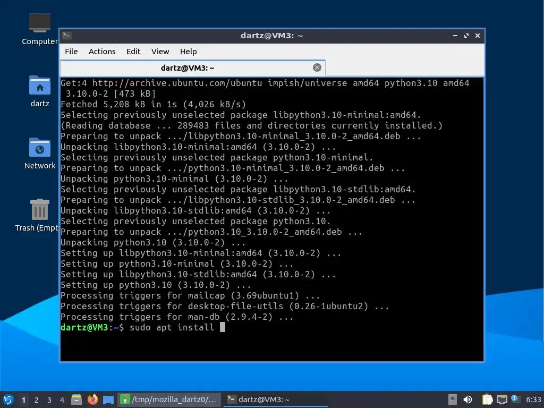Select the dartz@VM3: ~ terminal tab
The height and width of the screenshot is (408, 544).
(x=192, y=67)
